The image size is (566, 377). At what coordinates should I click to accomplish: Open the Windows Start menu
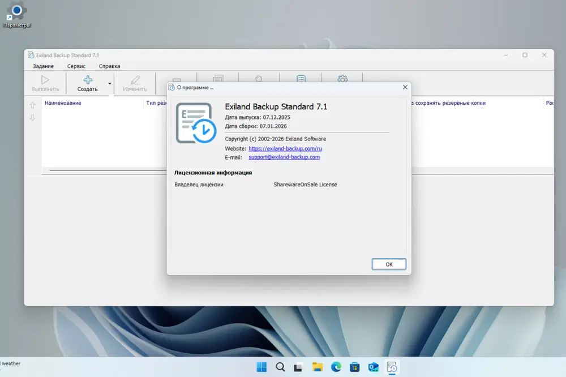click(261, 367)
